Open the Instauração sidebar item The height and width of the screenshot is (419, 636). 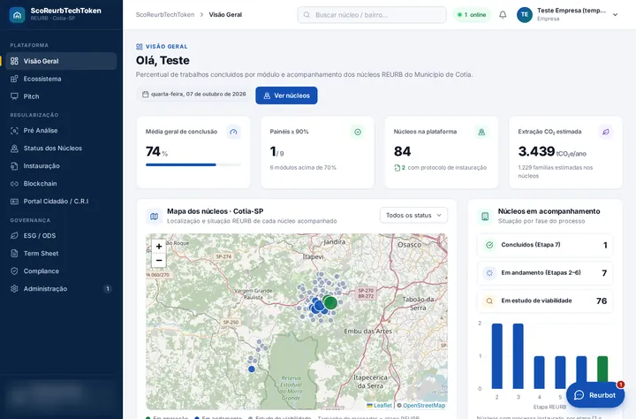coord(61,165)
